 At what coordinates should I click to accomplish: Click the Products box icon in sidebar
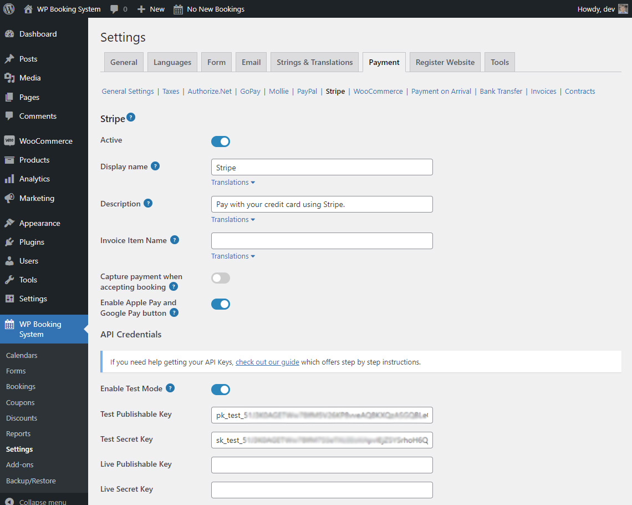click(9, 160)
